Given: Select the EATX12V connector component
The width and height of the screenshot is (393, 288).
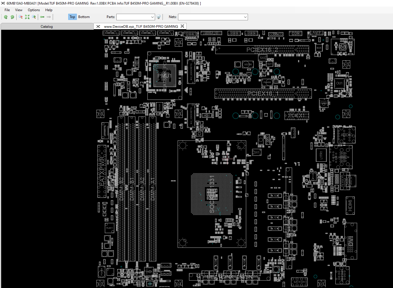Looking at the screenshot, I should tap(299, 282).
